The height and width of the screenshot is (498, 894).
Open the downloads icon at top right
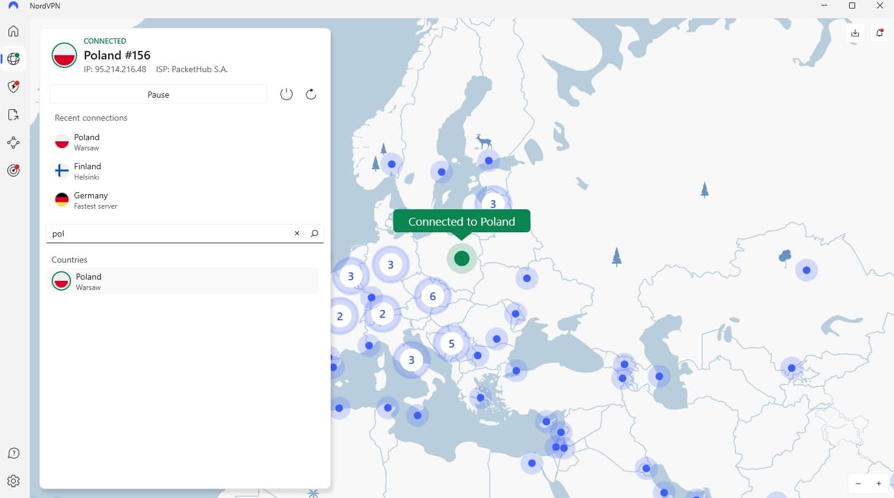(855, 33)
